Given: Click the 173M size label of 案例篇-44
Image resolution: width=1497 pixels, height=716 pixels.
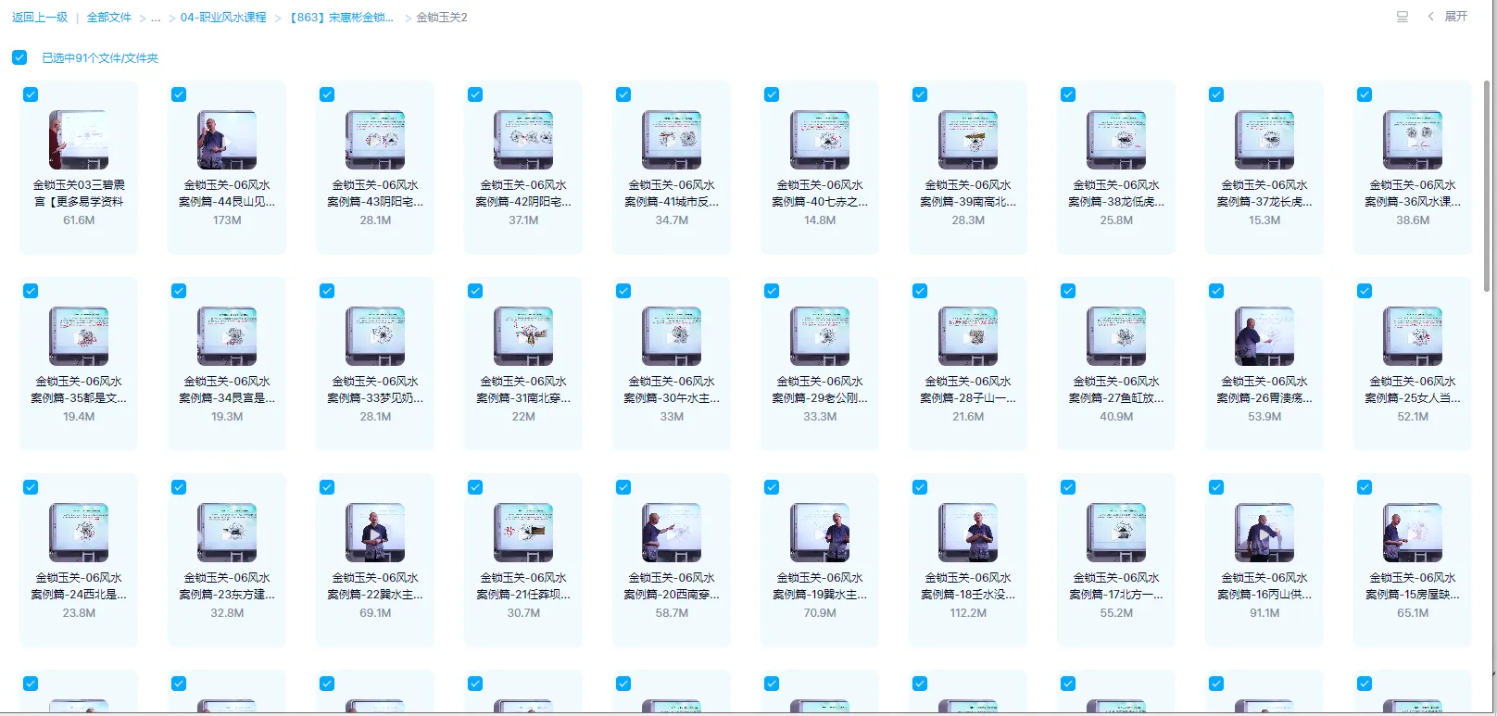Looking at the screenshot, I should [x=227, y=220].
